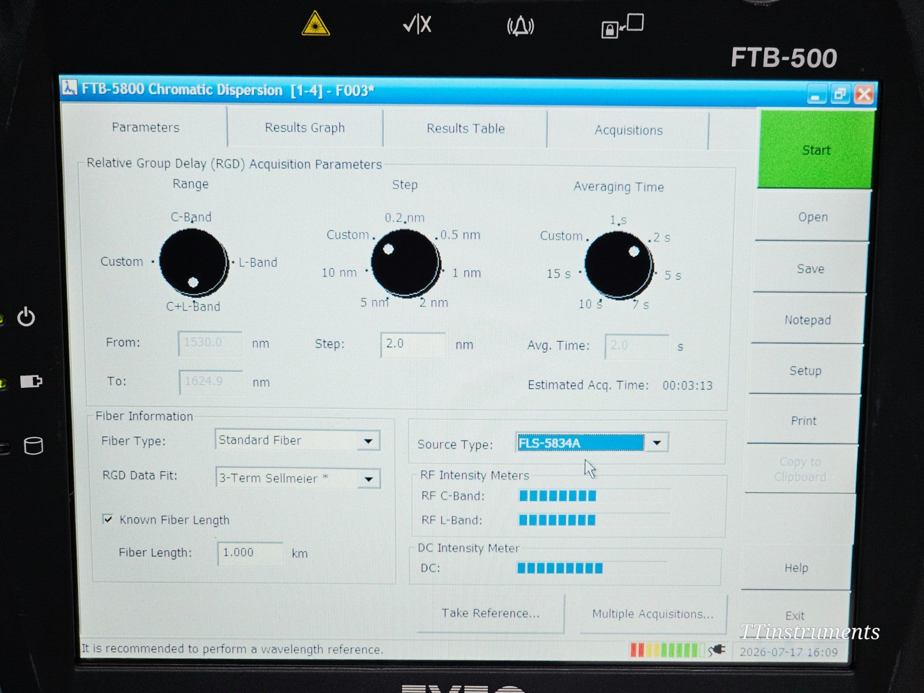The height and width of the screenshot is (693, 924).
Task: Click the date and time in status bar
Action: (x=788, y=652)
